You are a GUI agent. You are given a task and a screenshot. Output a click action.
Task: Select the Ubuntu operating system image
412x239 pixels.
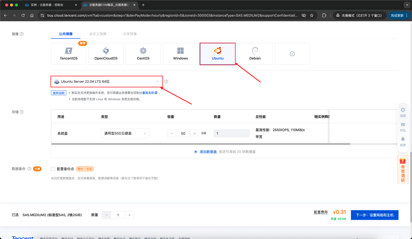tap(217, 53)
